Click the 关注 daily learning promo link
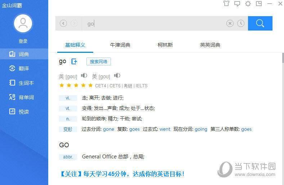284x185 pixels. pos(123,174)
